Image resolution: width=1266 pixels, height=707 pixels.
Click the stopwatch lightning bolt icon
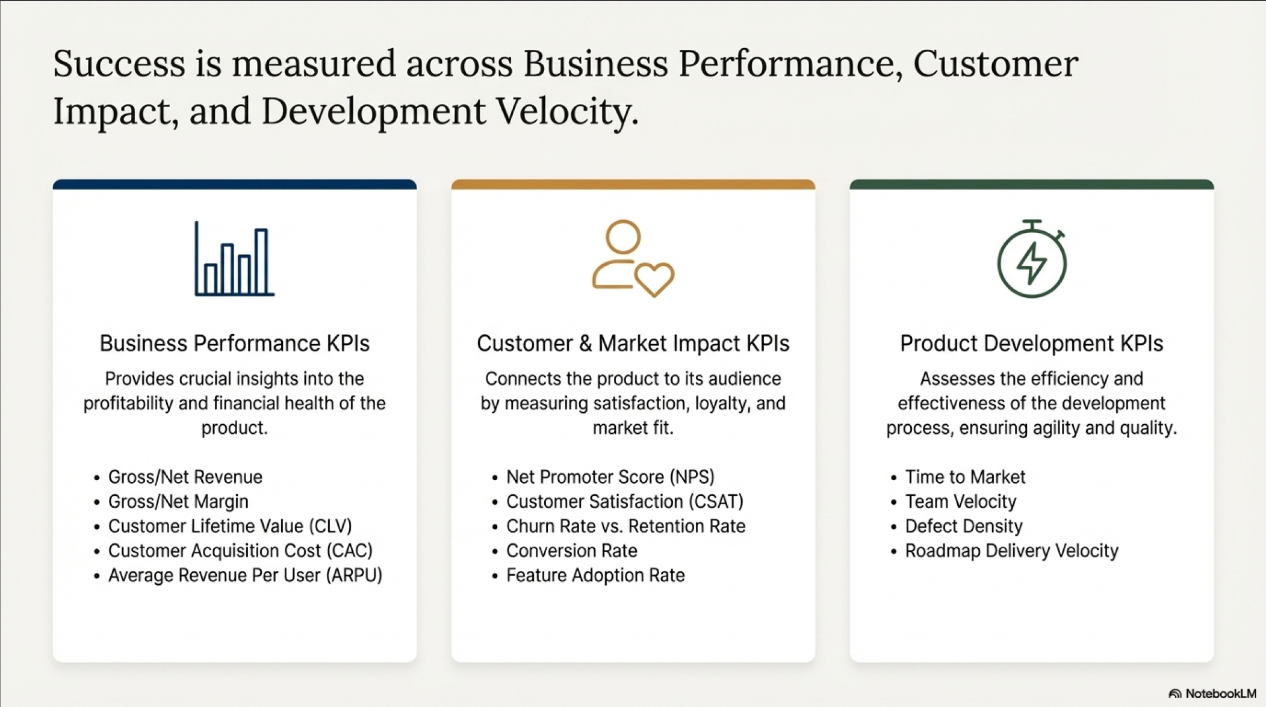tap(1032, 259)
